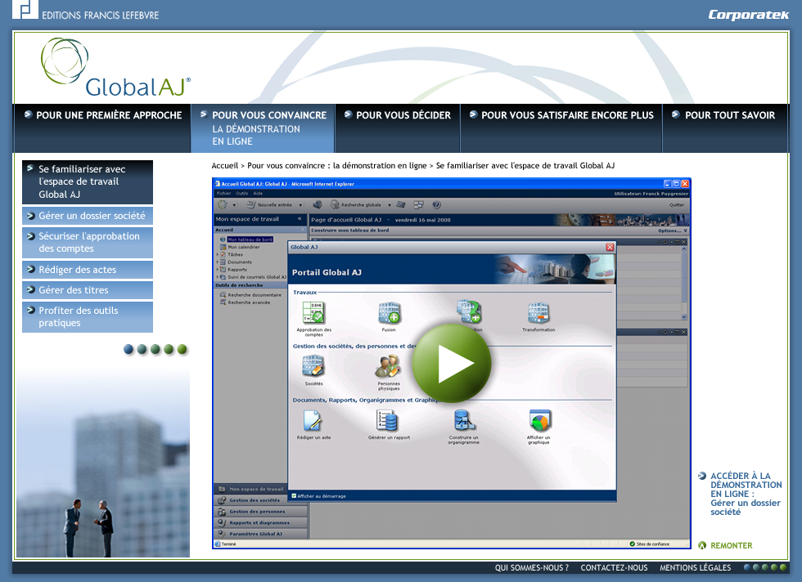Click the 'Rédiger un acte' icon
802x582 pixels.
[x=313, y=424]
